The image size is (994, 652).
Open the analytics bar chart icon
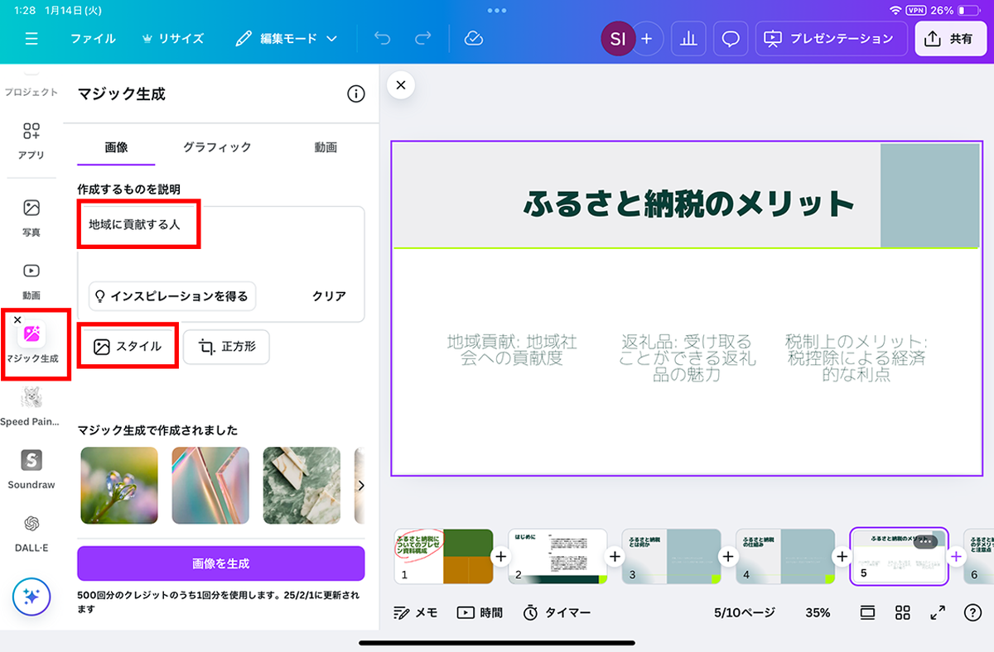click(x=688, y=39)
